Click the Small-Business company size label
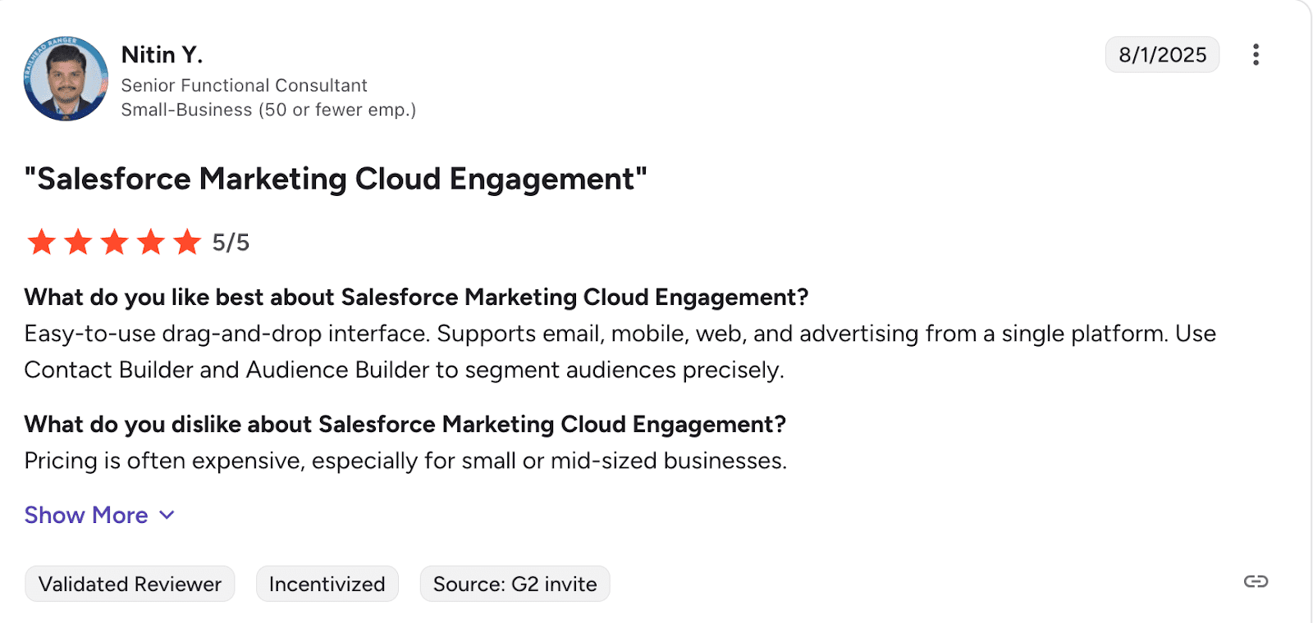 (x=268, y=110)
